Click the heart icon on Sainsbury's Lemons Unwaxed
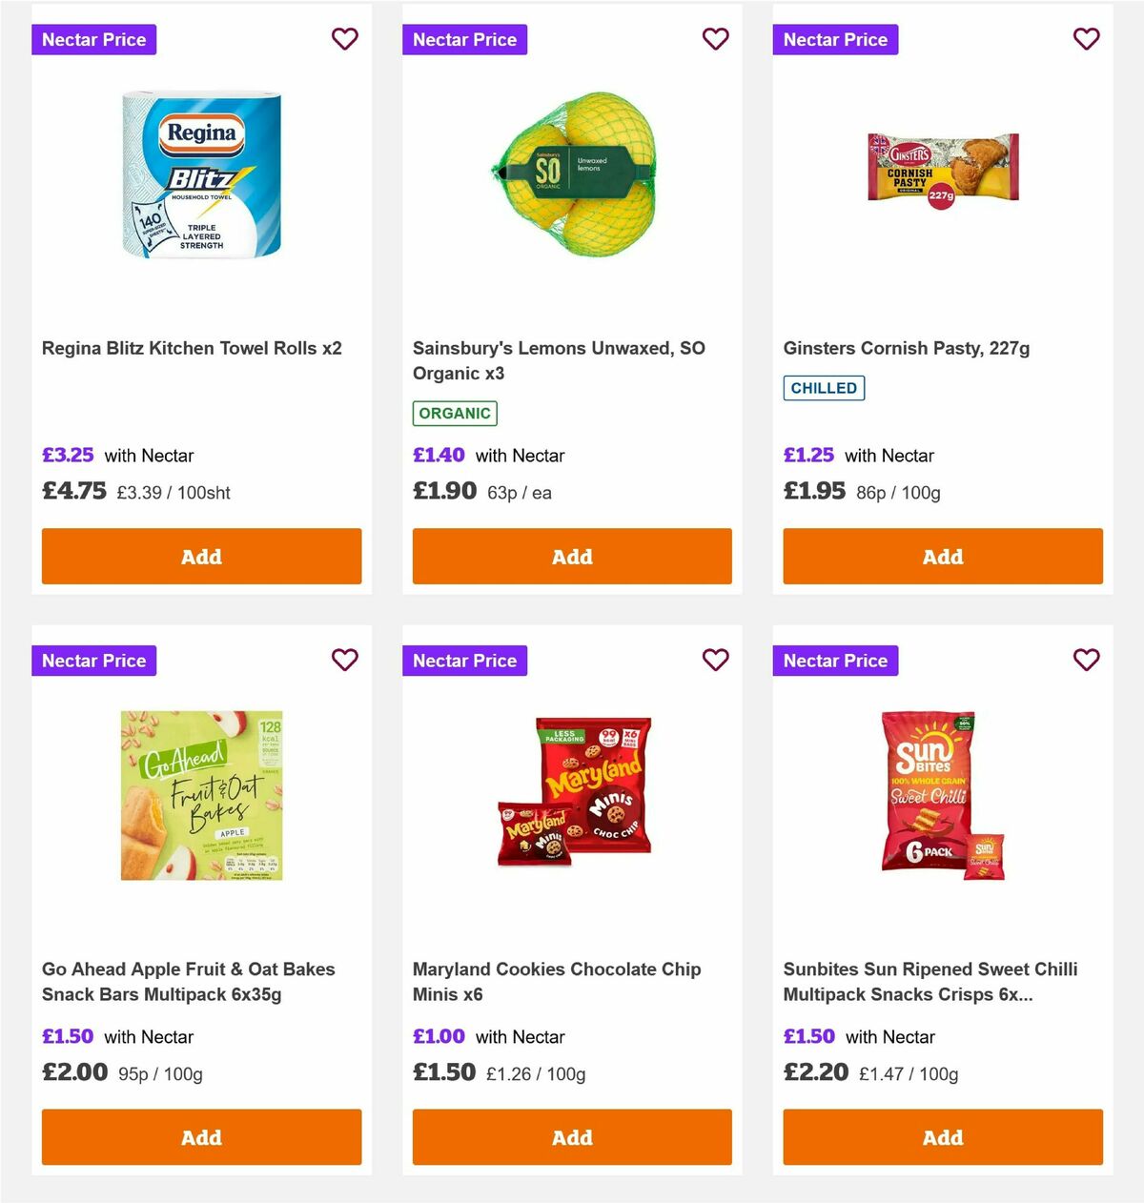 [x=715, y=39]
